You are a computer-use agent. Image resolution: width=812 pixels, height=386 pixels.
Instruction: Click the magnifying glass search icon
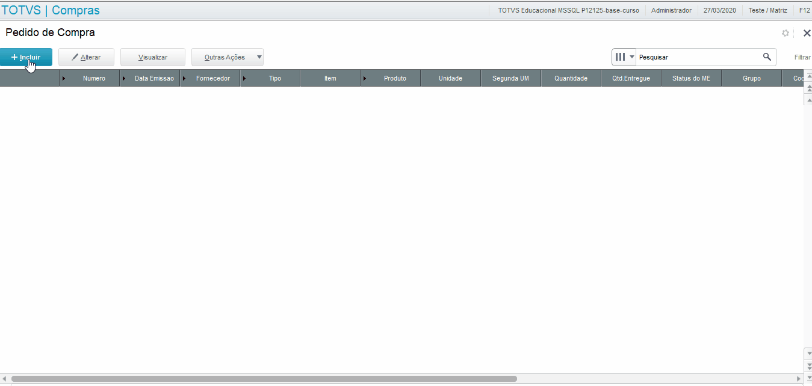(767, 57)
